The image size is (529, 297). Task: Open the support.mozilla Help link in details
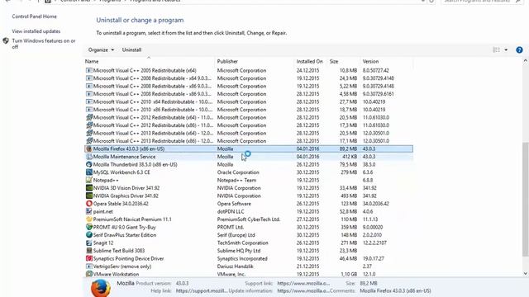pos(202,290)
